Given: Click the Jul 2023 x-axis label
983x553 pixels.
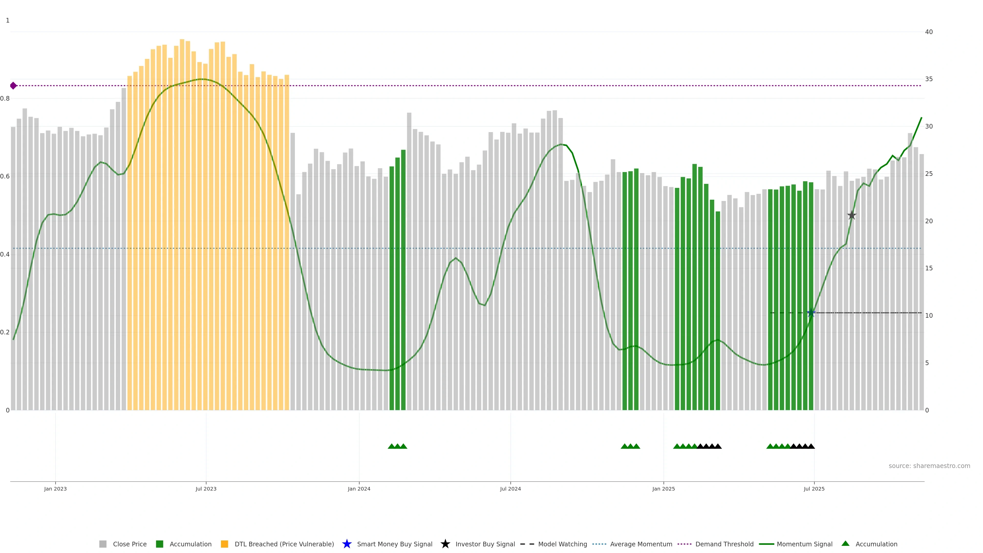Looking at the screenshot, I should pos(206,488).
